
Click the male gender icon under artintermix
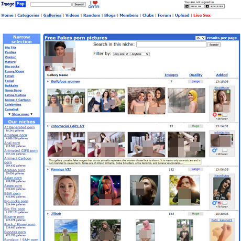(x=215, y=150)
